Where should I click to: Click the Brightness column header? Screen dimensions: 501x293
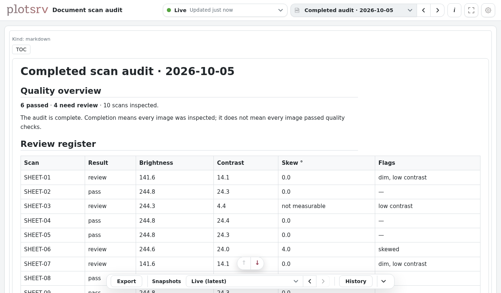(x=175, y=163)
